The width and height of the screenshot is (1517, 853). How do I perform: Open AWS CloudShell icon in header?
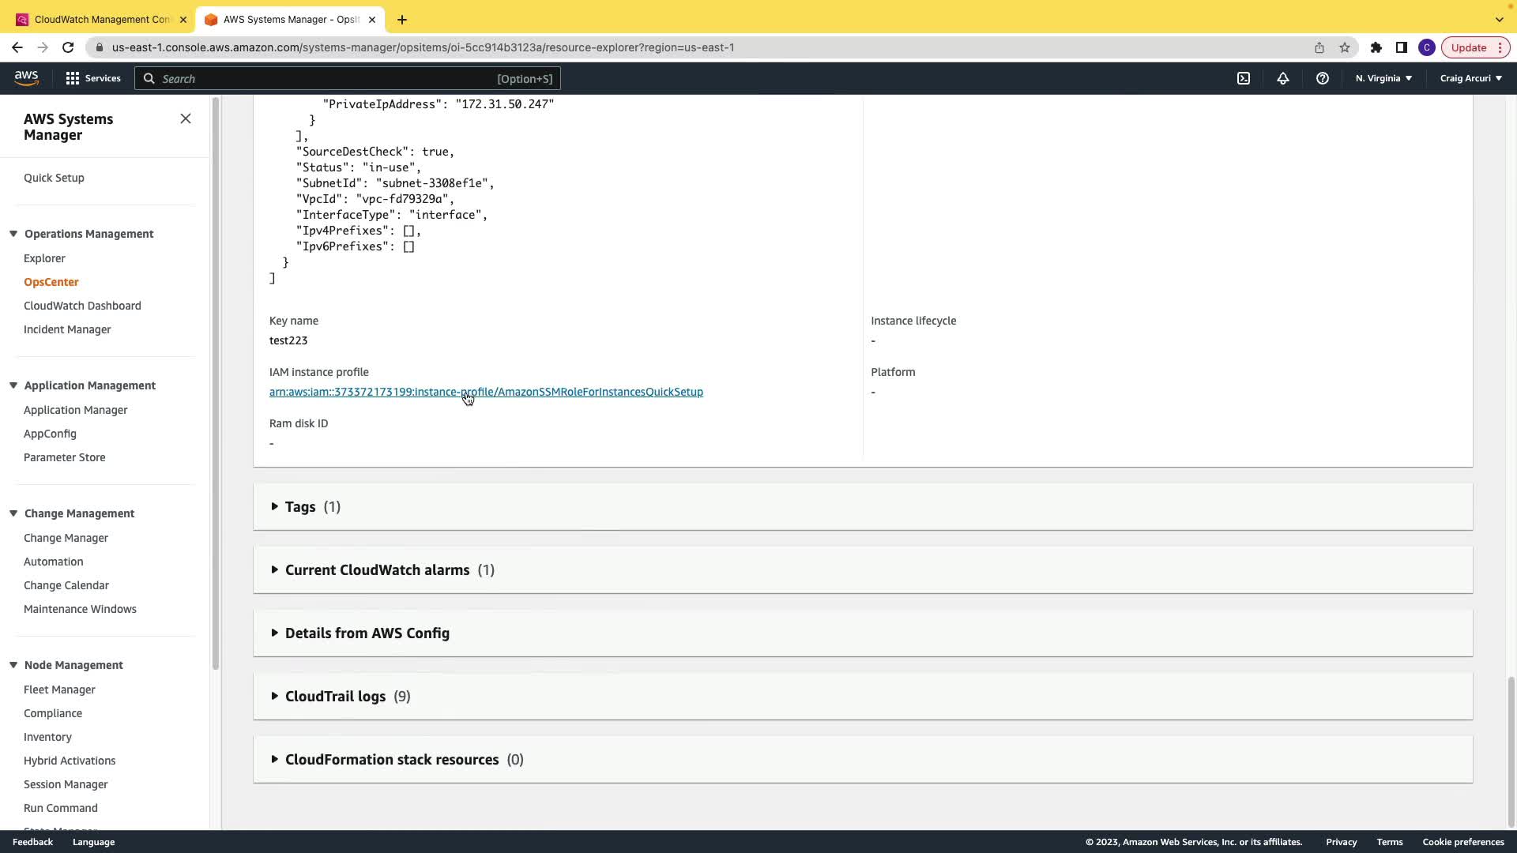1244,78
